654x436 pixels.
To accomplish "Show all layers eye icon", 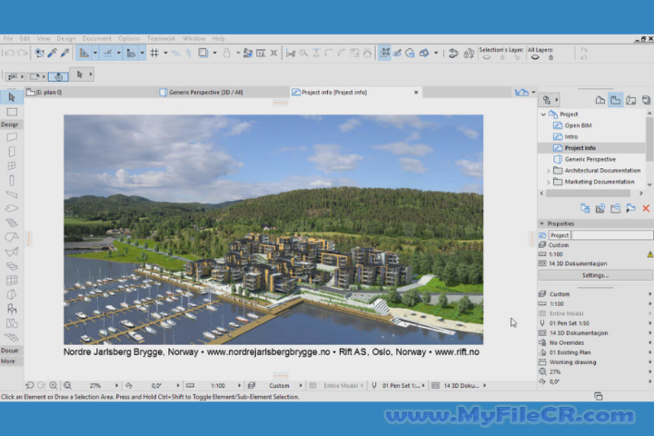I will 535,57.
